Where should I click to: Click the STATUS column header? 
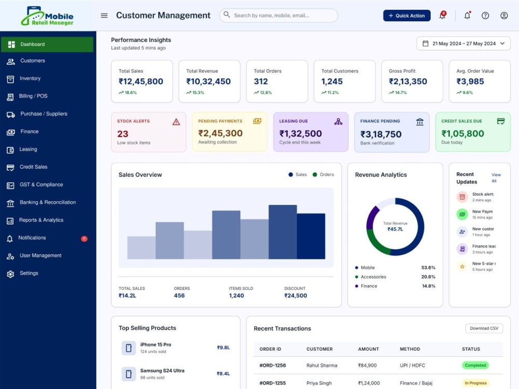point(471,349)
